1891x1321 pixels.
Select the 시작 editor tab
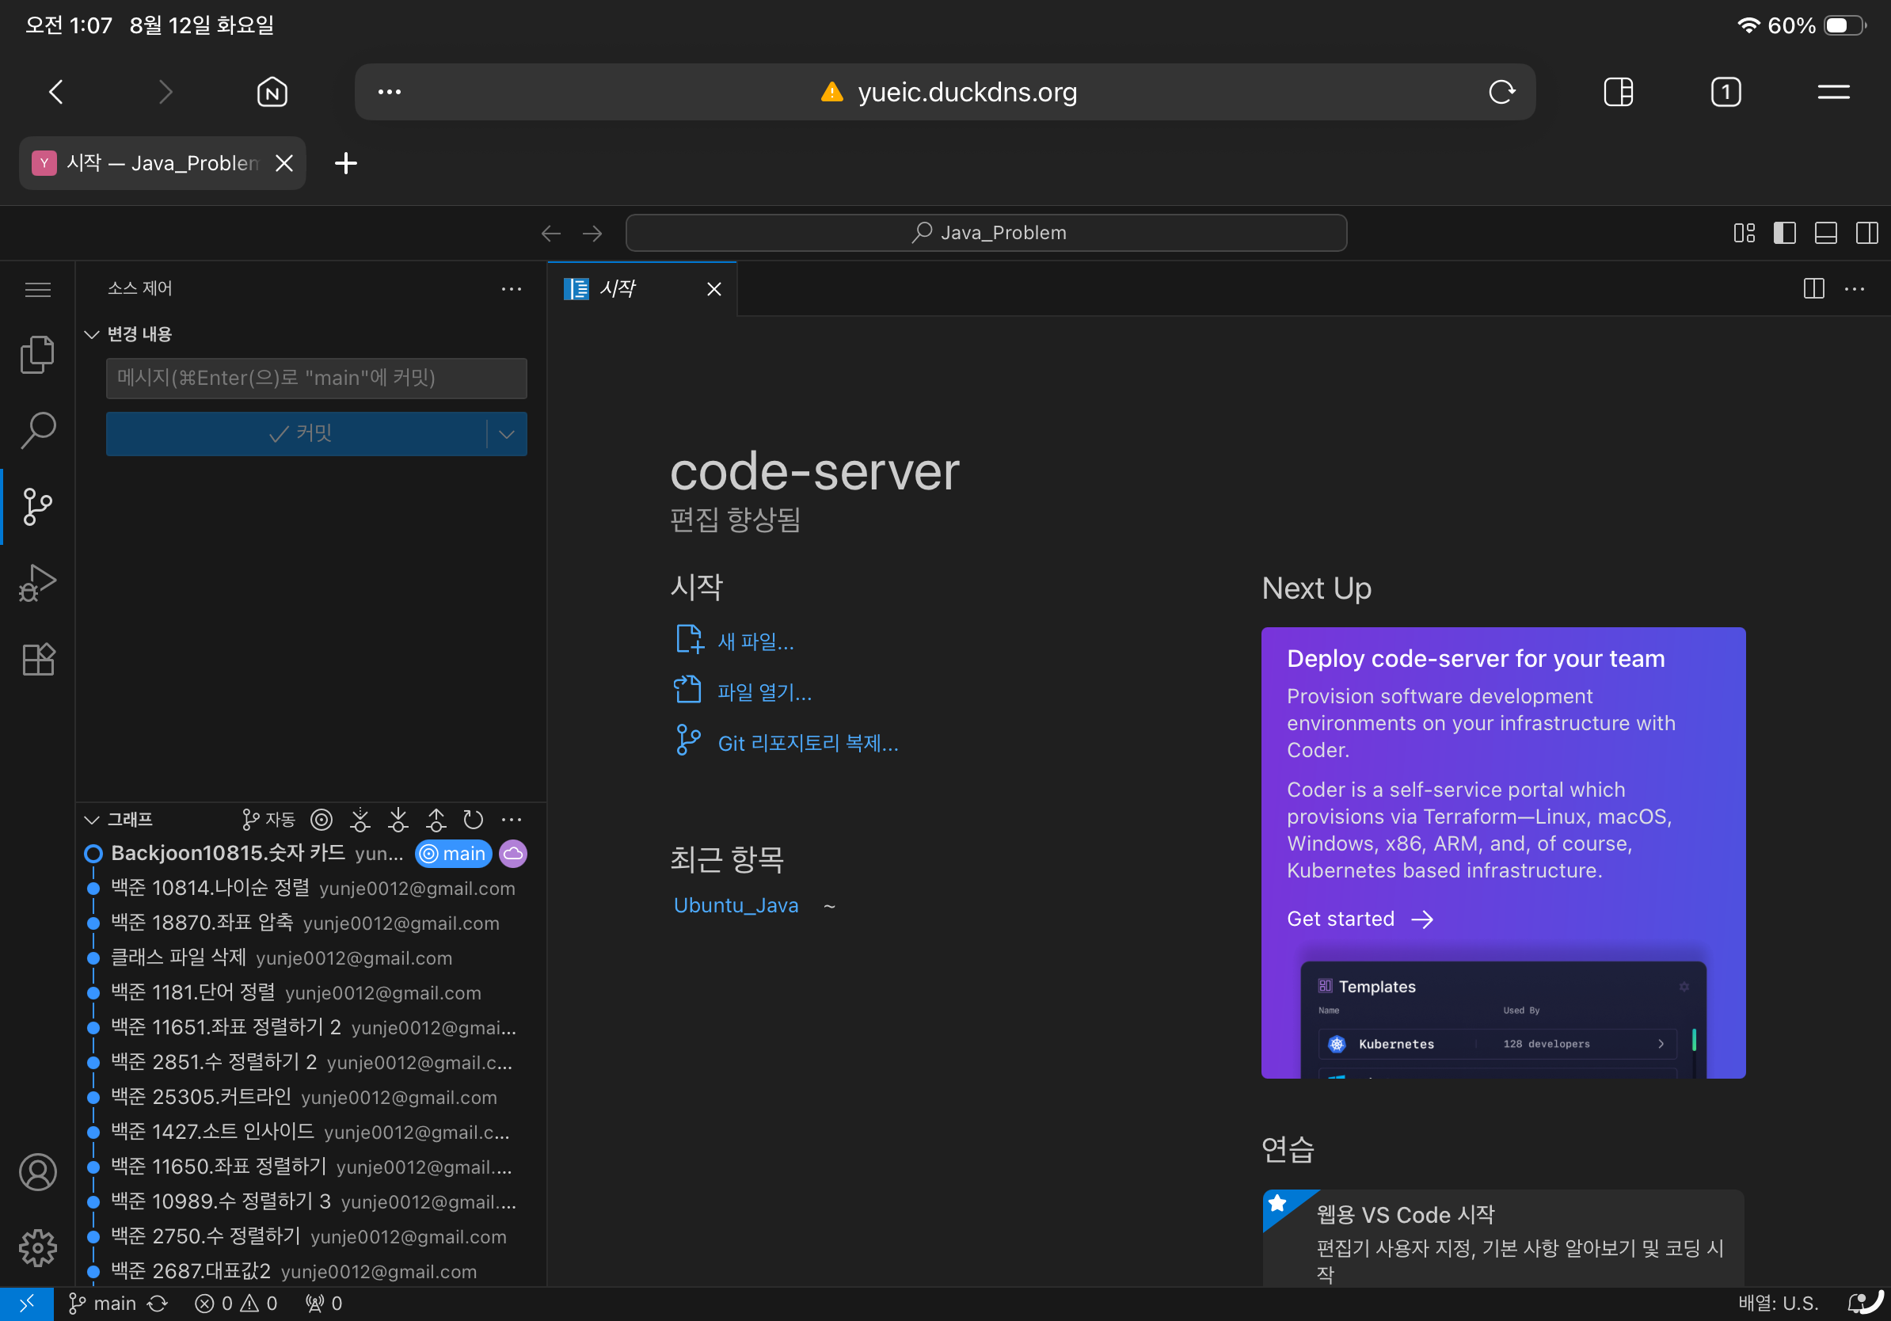[x=618, y=289]
